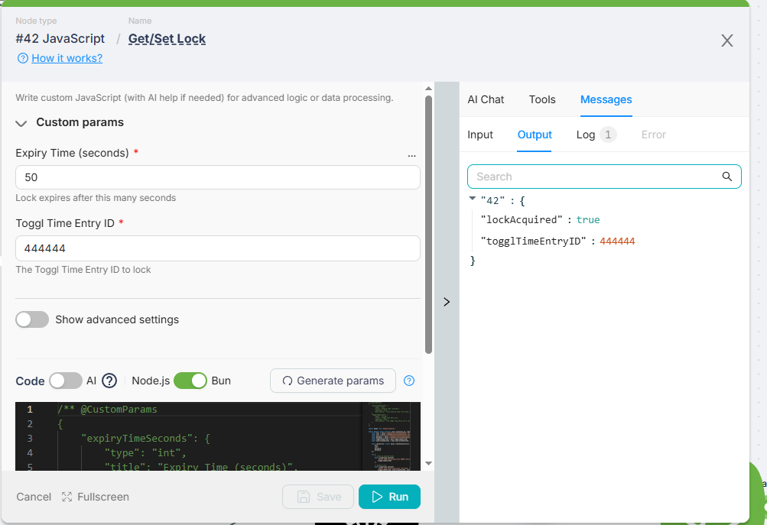
Task: Click Generate params button
Action: click(x=333, y=381)
